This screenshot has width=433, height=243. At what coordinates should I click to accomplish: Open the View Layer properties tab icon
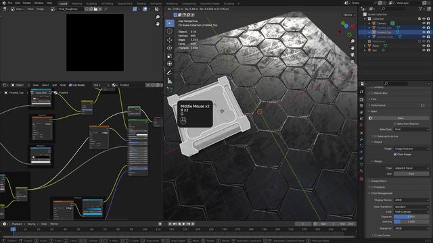point(361,112)
